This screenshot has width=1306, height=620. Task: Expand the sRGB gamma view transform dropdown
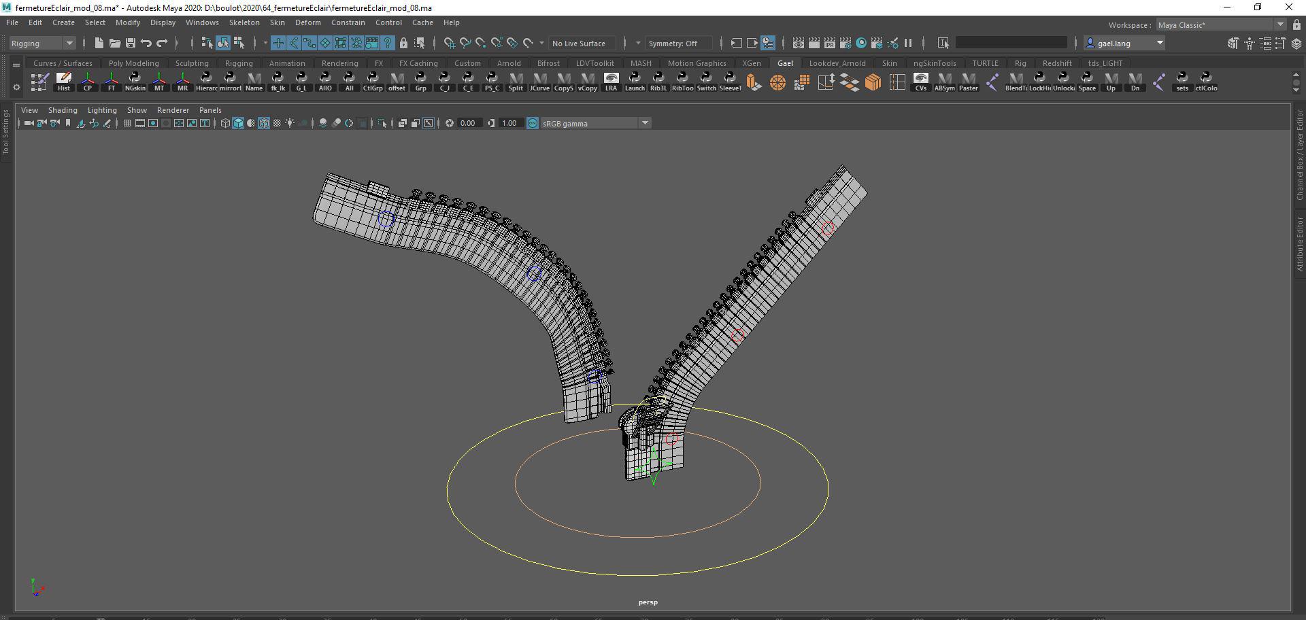coord(645,123)
